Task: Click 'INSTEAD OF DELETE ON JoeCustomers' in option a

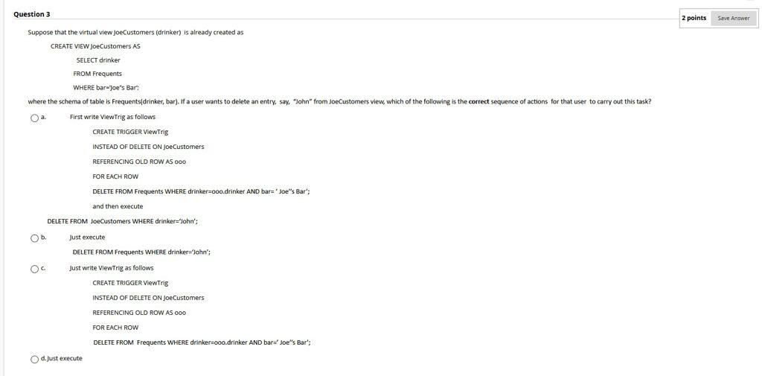Action: point(149,147)
